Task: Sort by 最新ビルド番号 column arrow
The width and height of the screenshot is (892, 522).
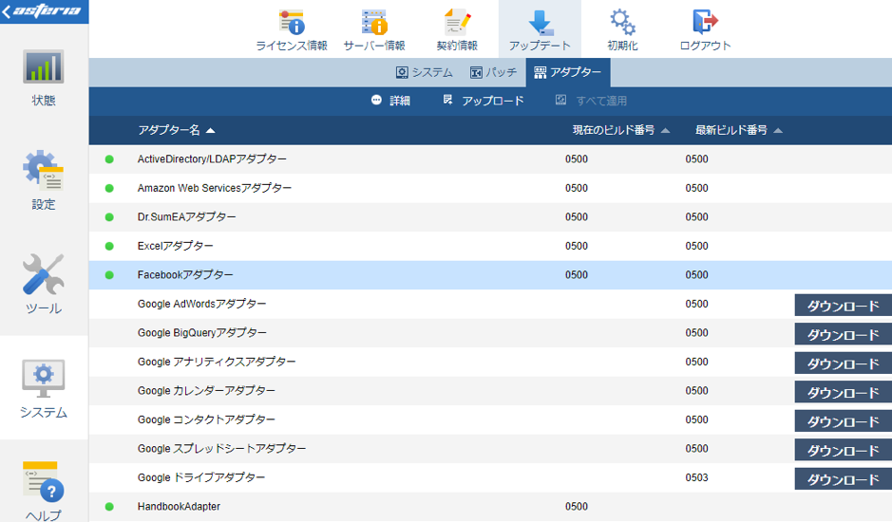Action: [778, 131]
